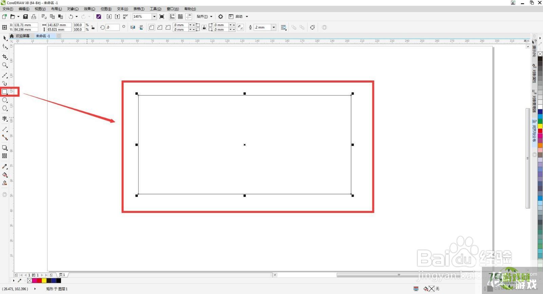The image size is (543, 294).
Task: Click the Export icon
Action: click(117, 16)
